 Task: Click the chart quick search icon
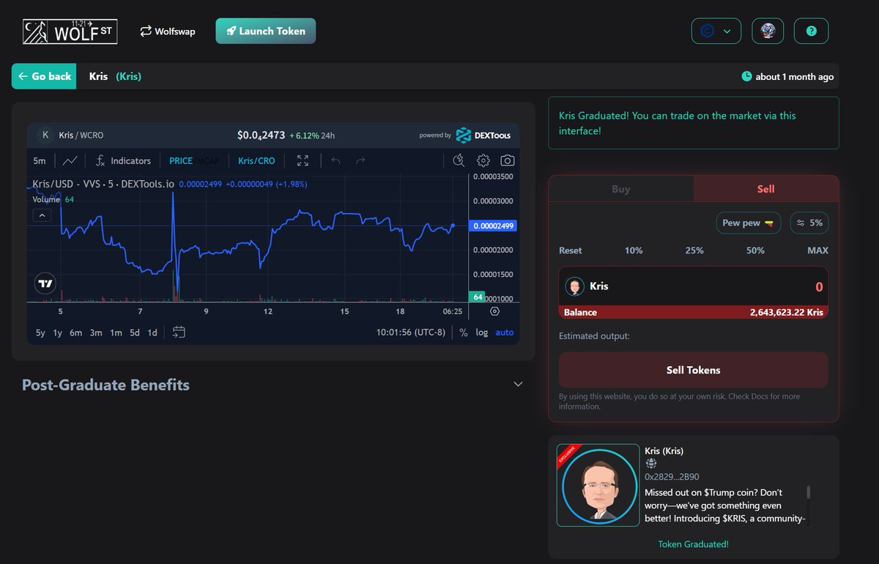tap(459, 160)
